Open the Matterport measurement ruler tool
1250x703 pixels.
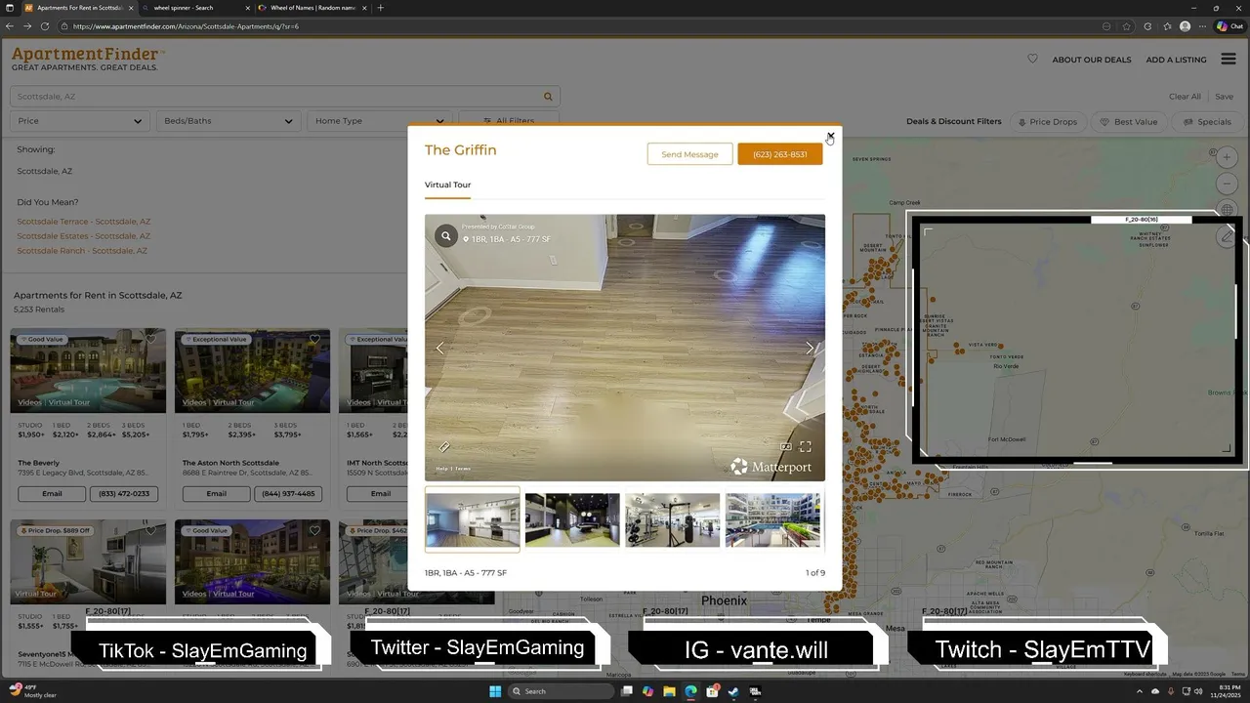(x=444, y=447)
